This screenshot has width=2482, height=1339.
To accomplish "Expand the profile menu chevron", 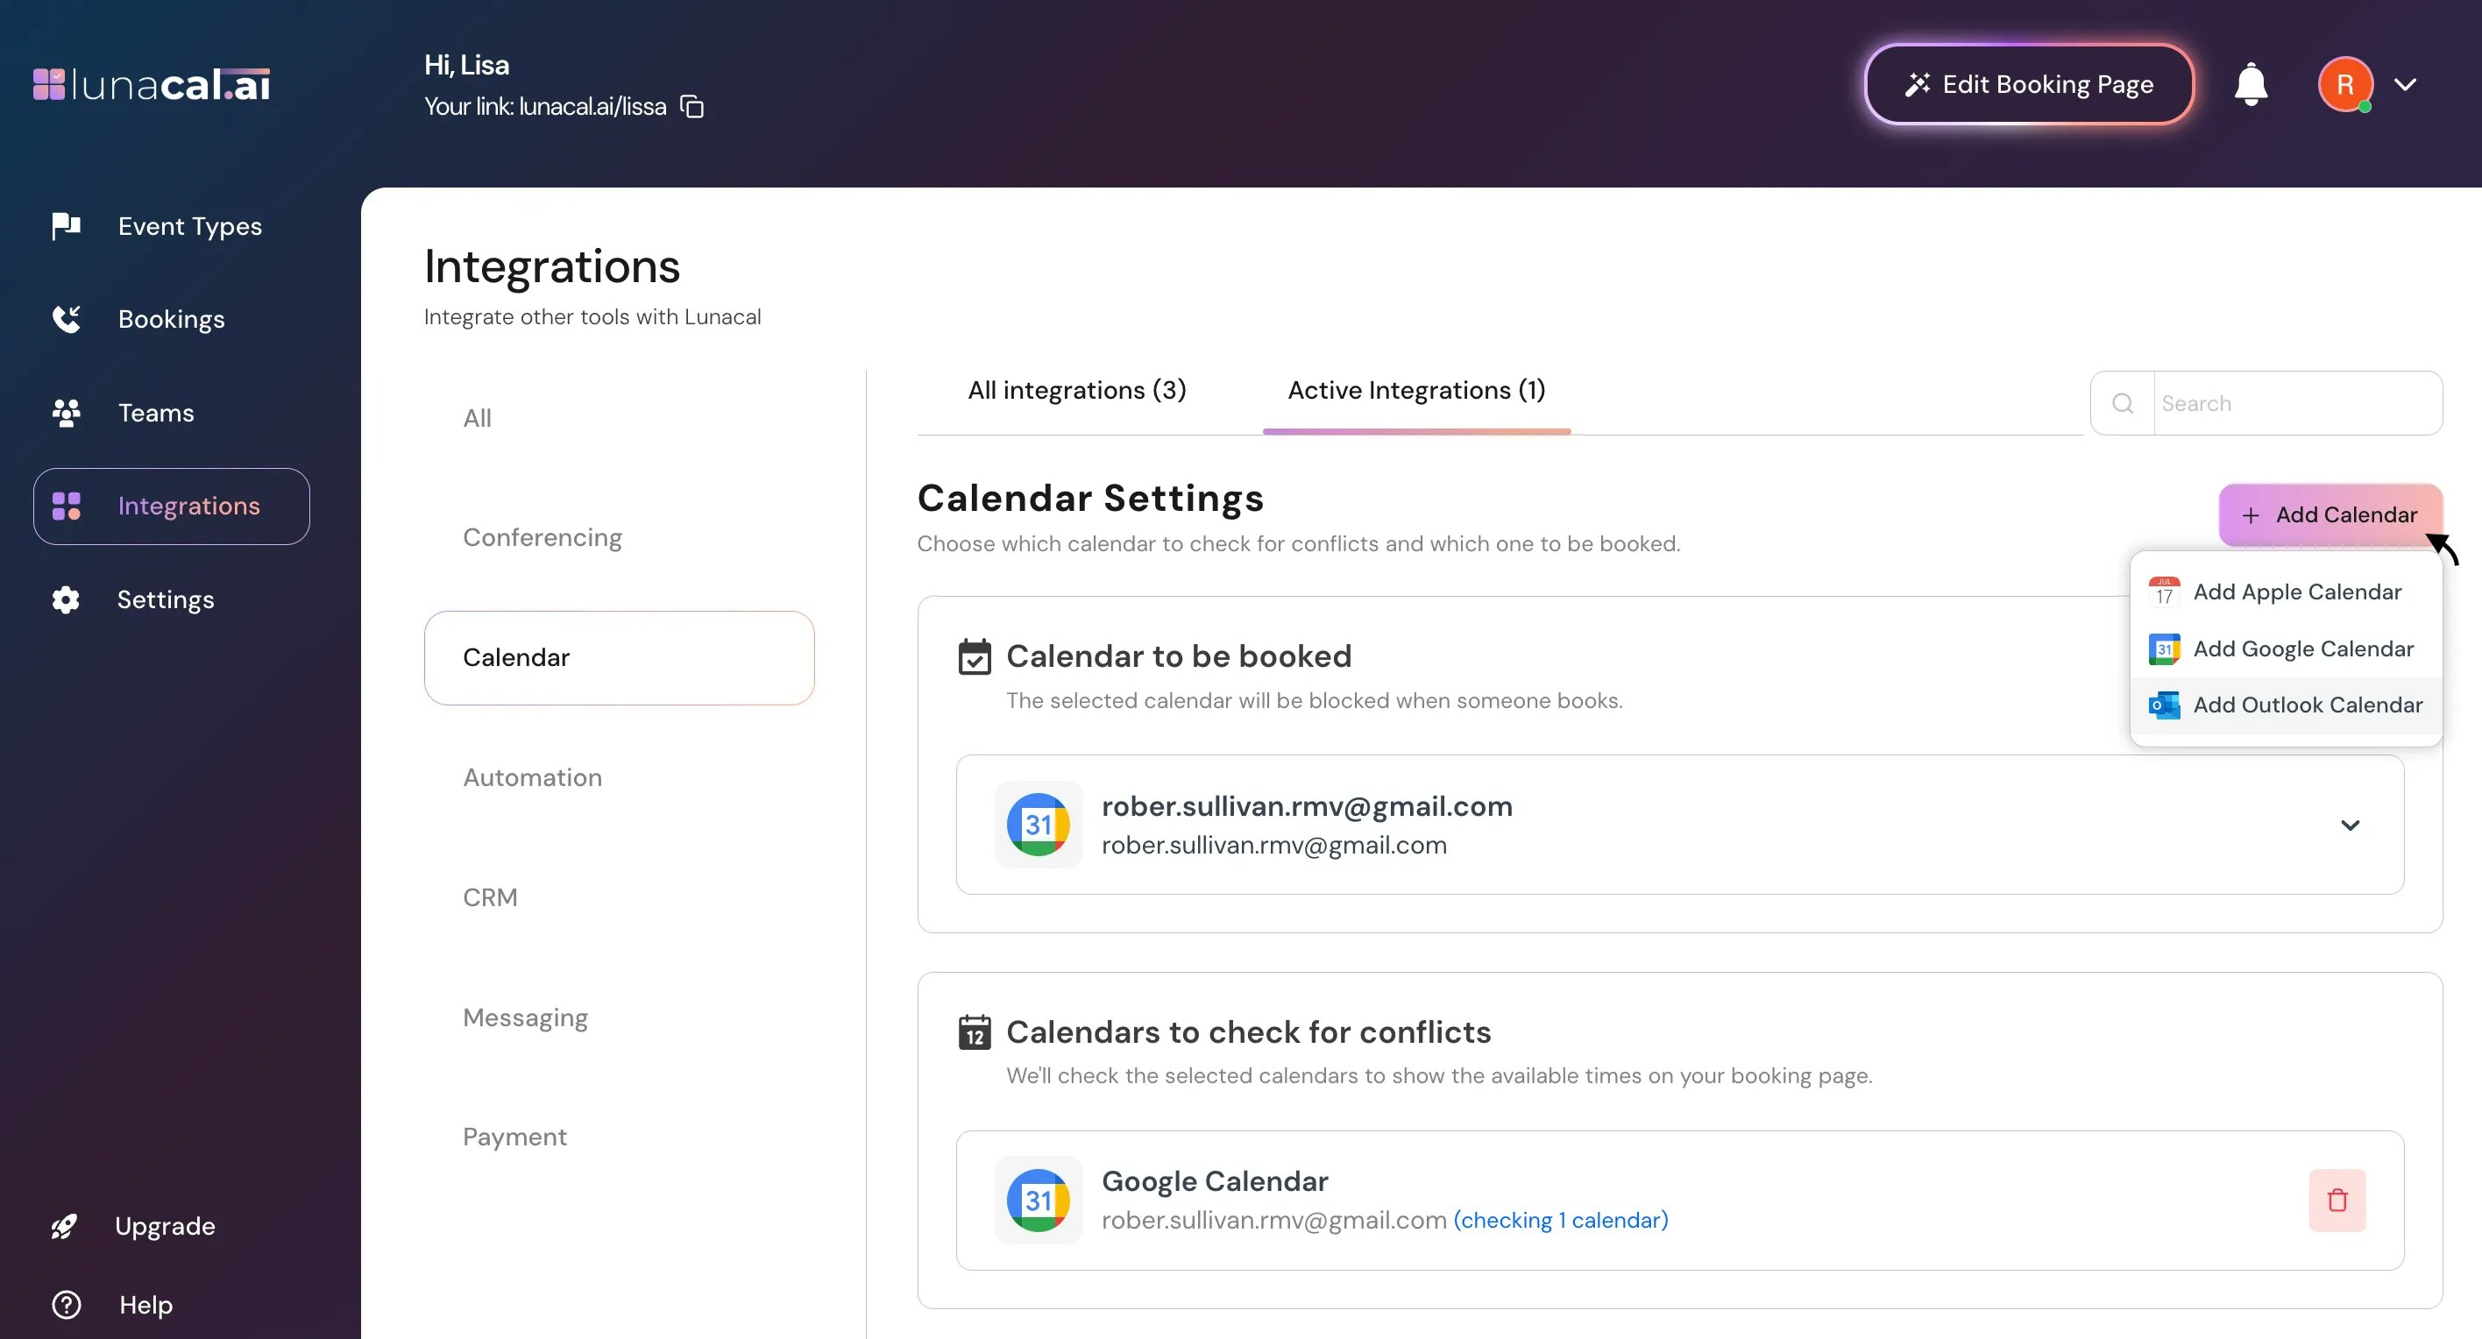I will [2405, 85].
